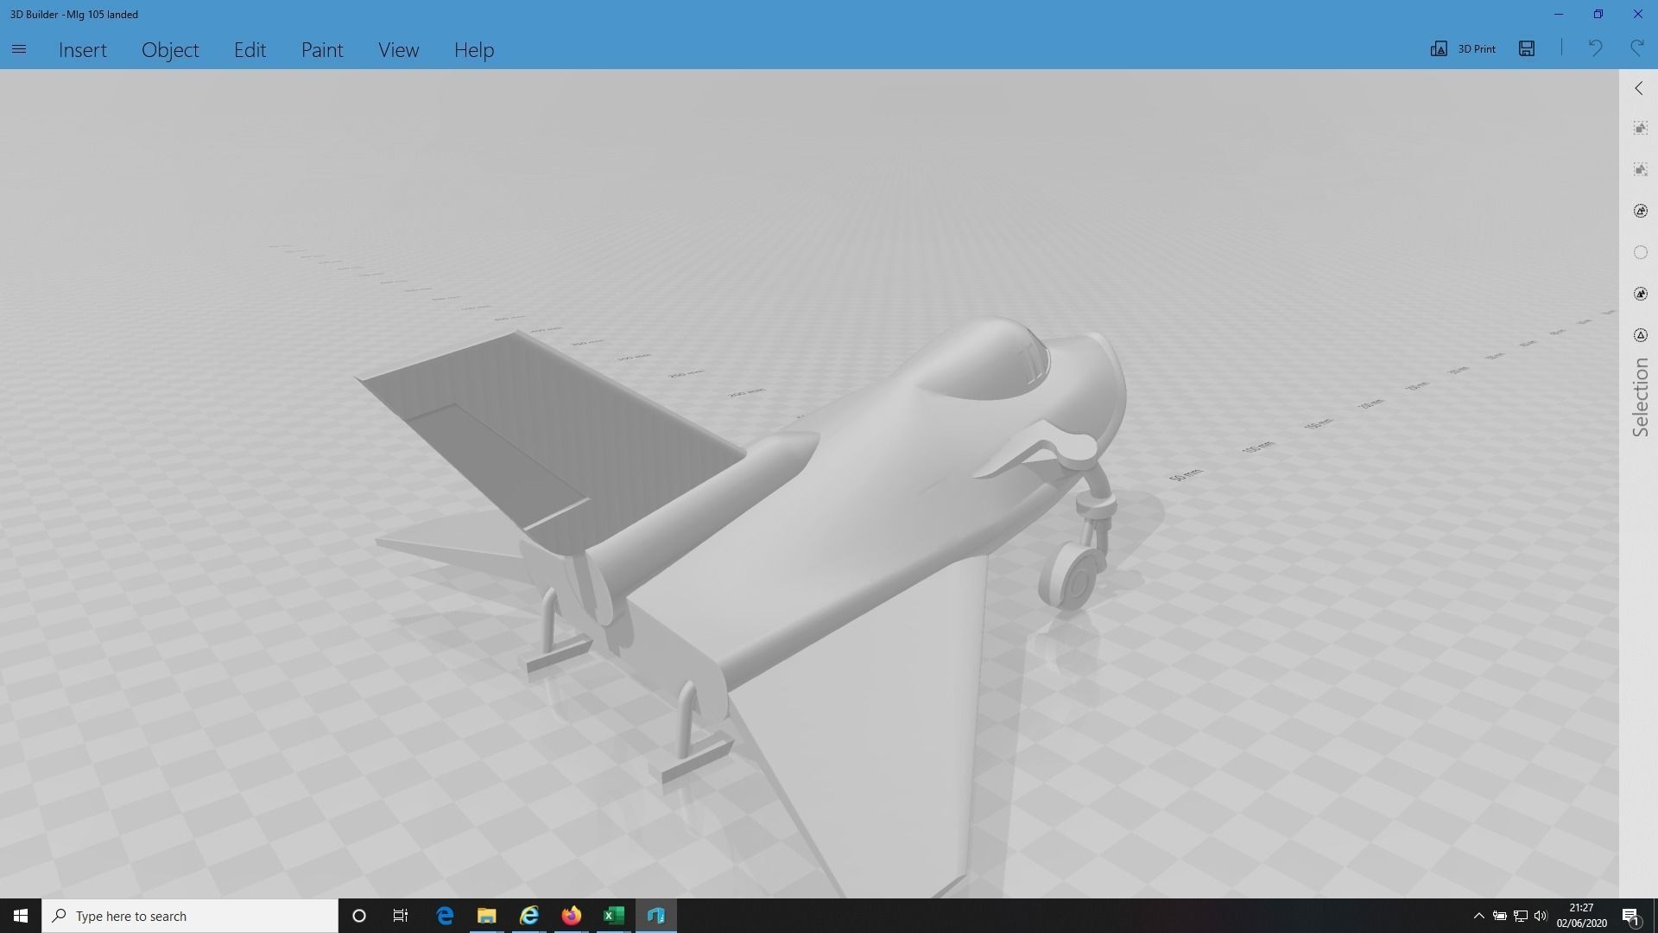Open Cortana from the taskbar circle icon
The image size is (1658, 933).
[x=359, y=916]
